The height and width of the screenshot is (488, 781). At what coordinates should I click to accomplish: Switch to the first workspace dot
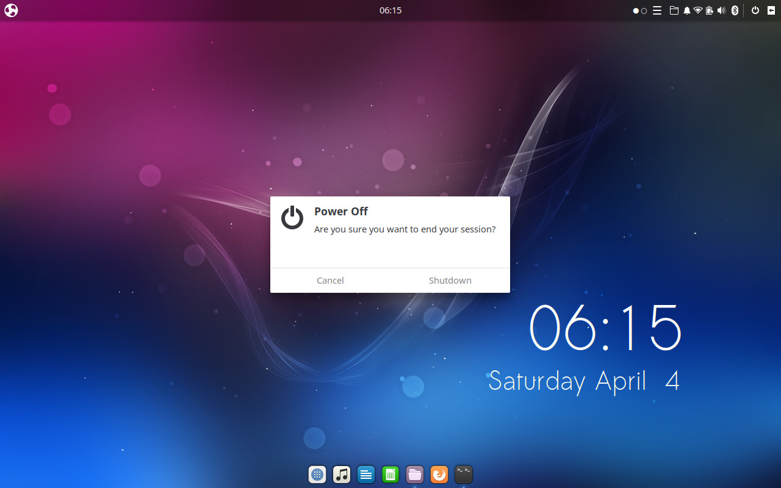(636, 11)
